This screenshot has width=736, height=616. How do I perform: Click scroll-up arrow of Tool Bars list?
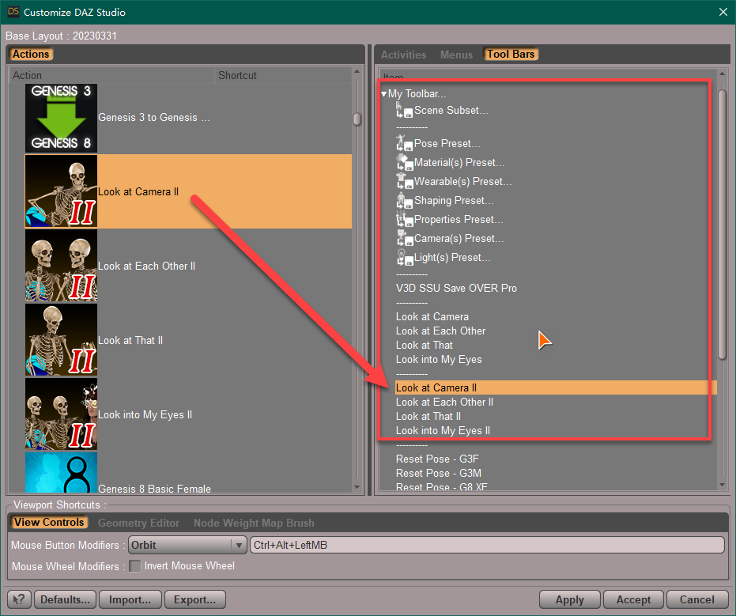(x=722, y=74)
